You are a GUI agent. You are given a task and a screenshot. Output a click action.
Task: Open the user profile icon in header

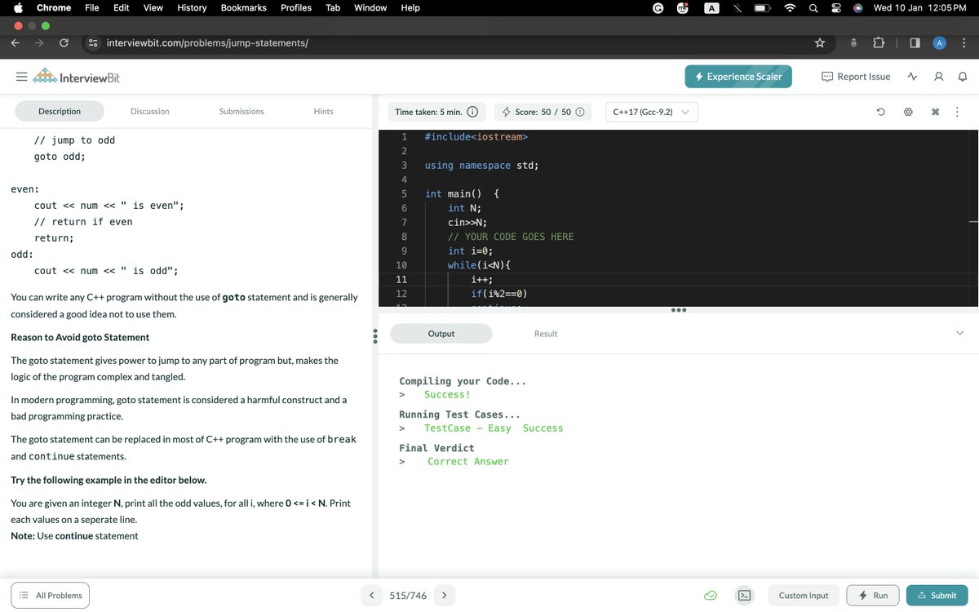pos(937,77)
